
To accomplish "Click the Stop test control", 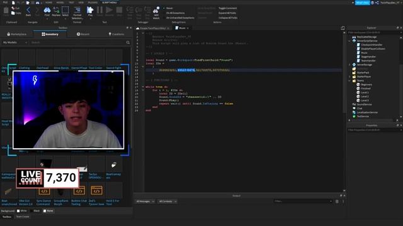I will (119, 10).
